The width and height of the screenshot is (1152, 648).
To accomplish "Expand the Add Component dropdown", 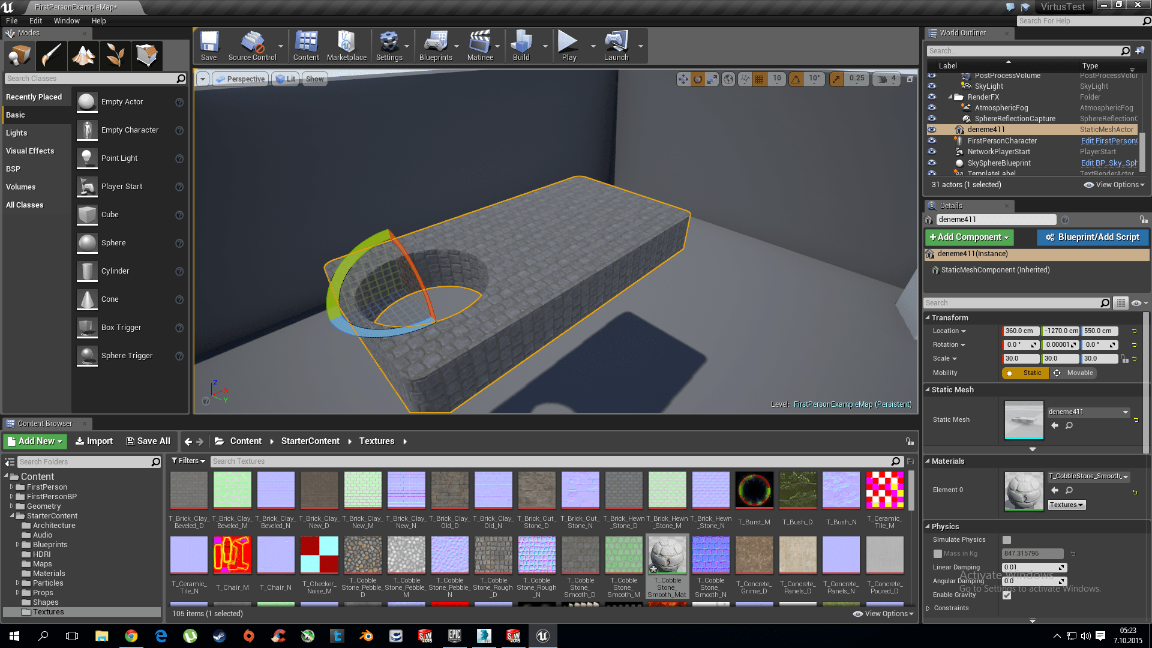I will coord(969,238).
